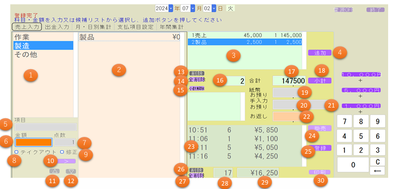Image resolution: width=395 pixels, height=189 pixels.
Task: Click the 掛売 button
Action: click(x=320, y=128)
